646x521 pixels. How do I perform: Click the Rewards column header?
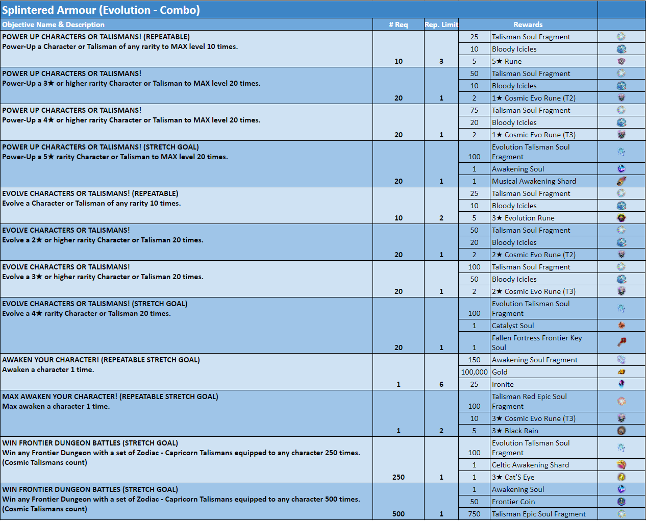pos(528,24)
